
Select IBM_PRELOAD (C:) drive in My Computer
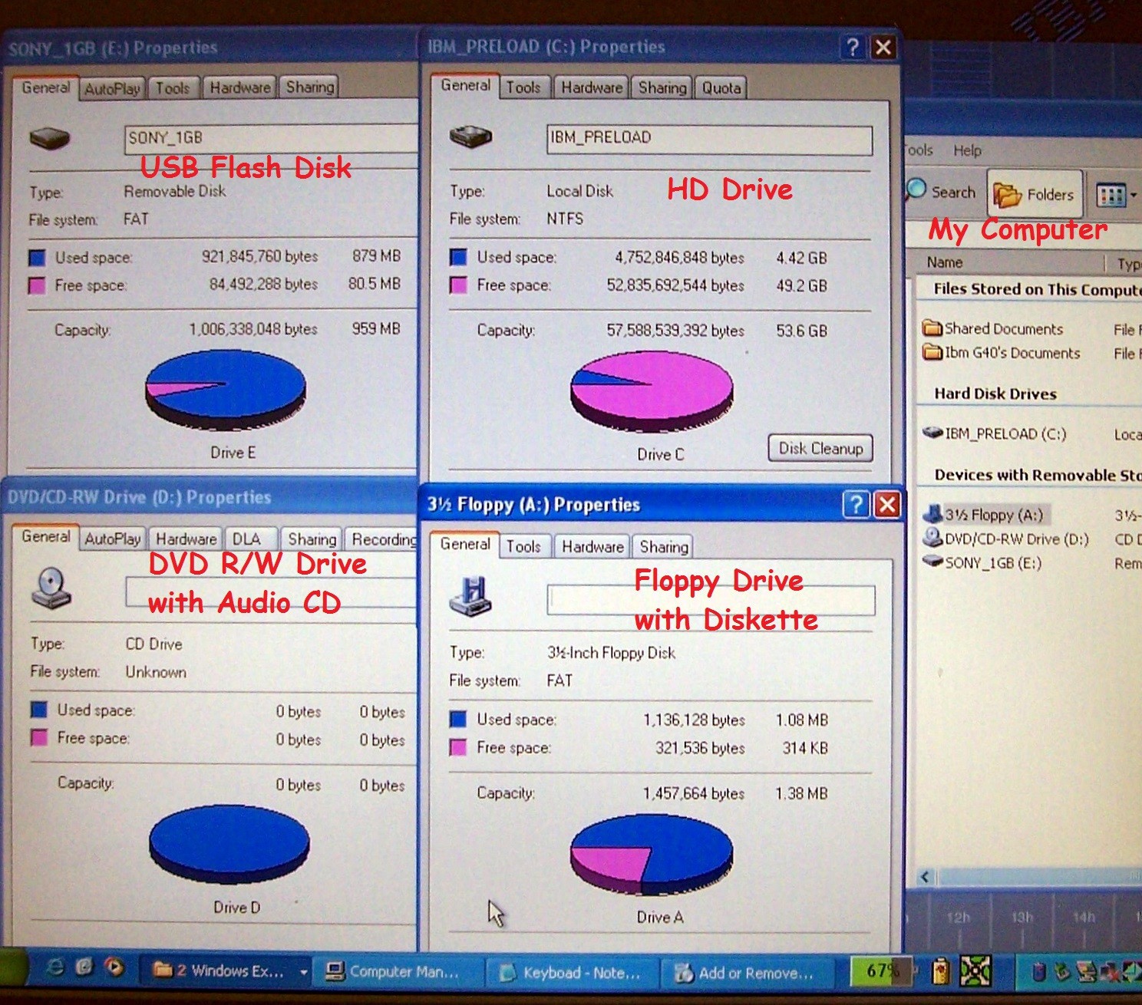pyautogui.click(x=995, y=433)
